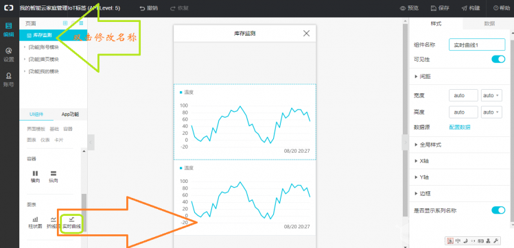Open 帮助 (Help) in top bar
The image size is (514, 248).
click(502, 8)
